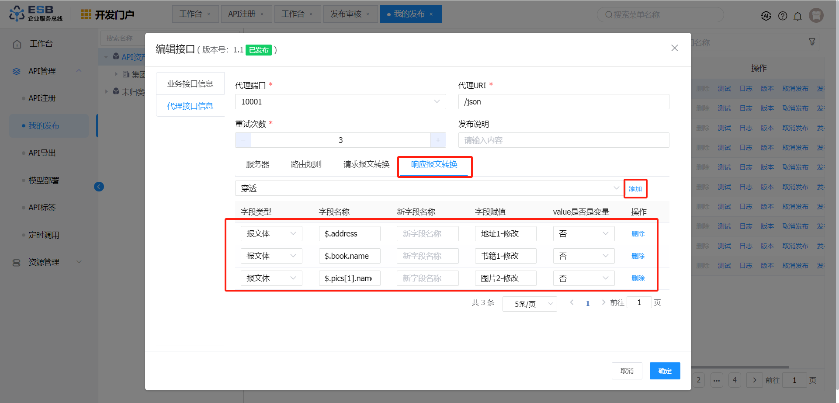Switch to the 路由规则 tab
Viewport: 839px width, 403px height.
click(x=306, y=164)
